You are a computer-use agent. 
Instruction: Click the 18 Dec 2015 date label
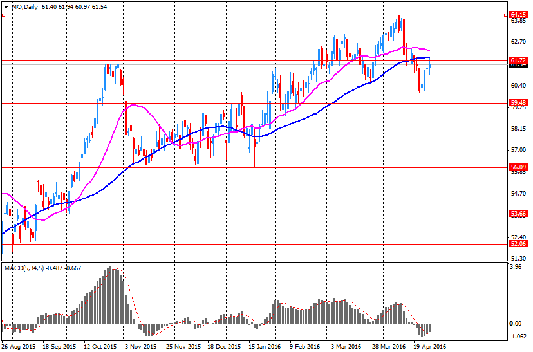point(224,347)
